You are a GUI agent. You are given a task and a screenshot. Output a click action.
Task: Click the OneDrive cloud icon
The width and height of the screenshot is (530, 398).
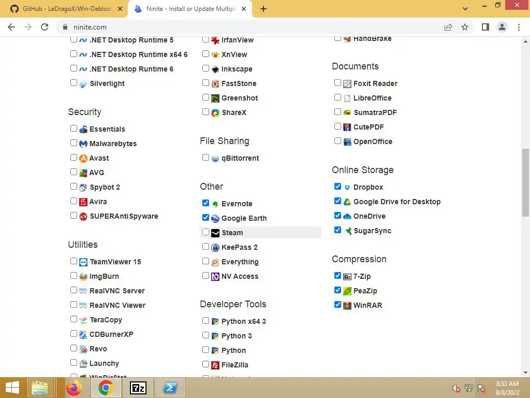(347, 217)
